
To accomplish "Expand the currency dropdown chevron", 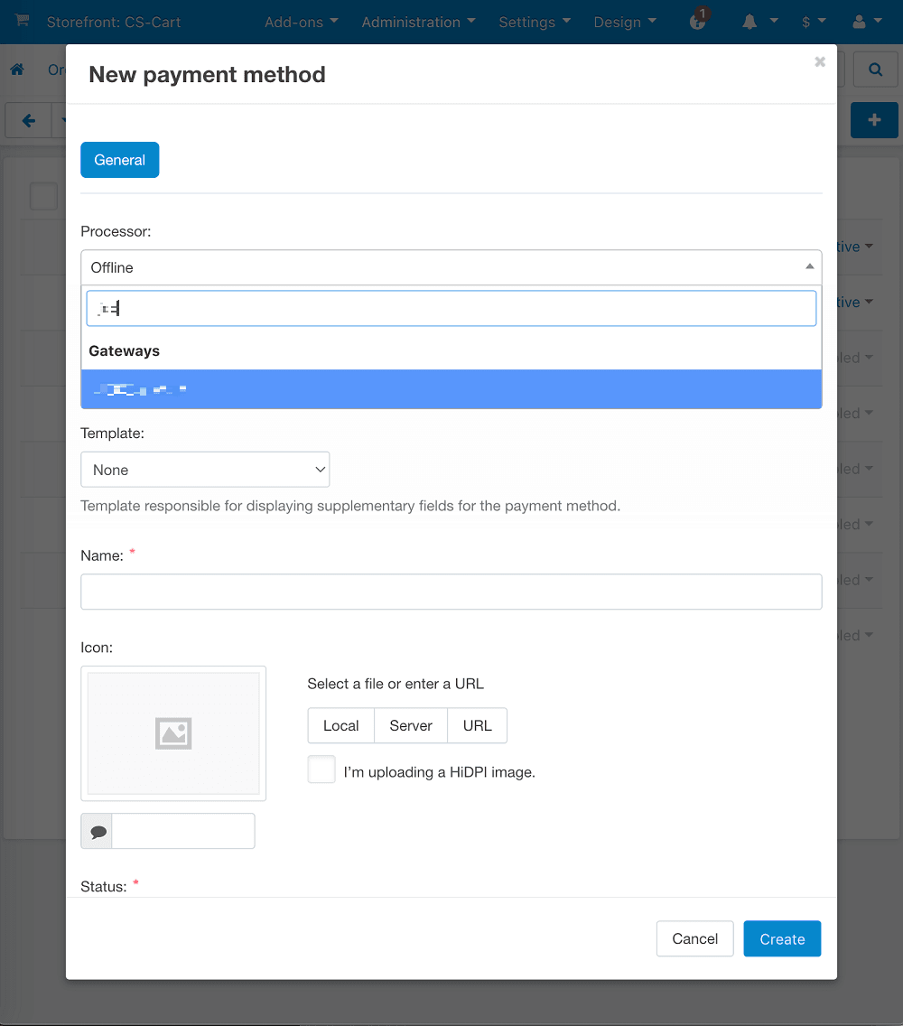I will (824, 20).
